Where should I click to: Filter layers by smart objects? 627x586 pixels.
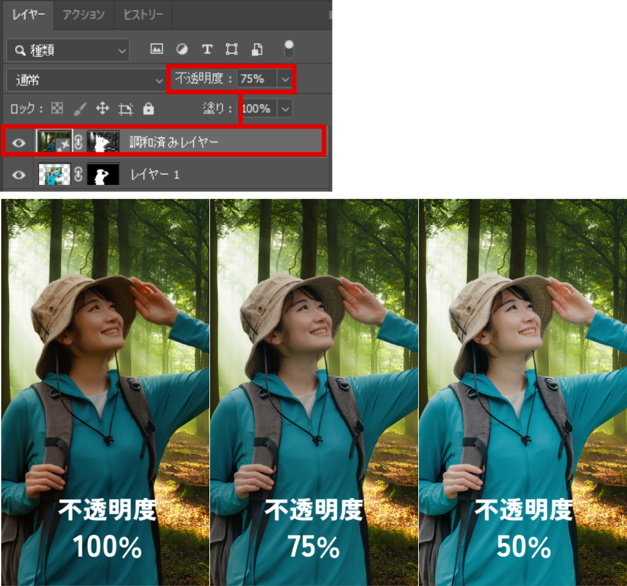(x=258, y=50)
